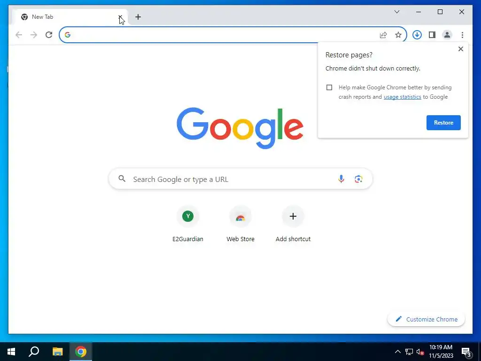
Task: Share this page via share icon
Action: click(x=383, y=35)
